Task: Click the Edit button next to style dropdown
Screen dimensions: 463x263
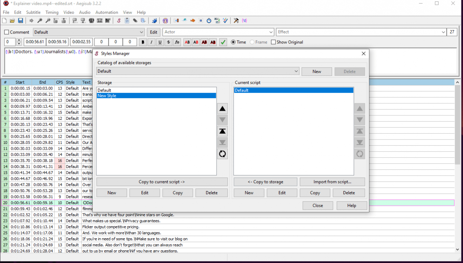Action: tap(154, 32)
